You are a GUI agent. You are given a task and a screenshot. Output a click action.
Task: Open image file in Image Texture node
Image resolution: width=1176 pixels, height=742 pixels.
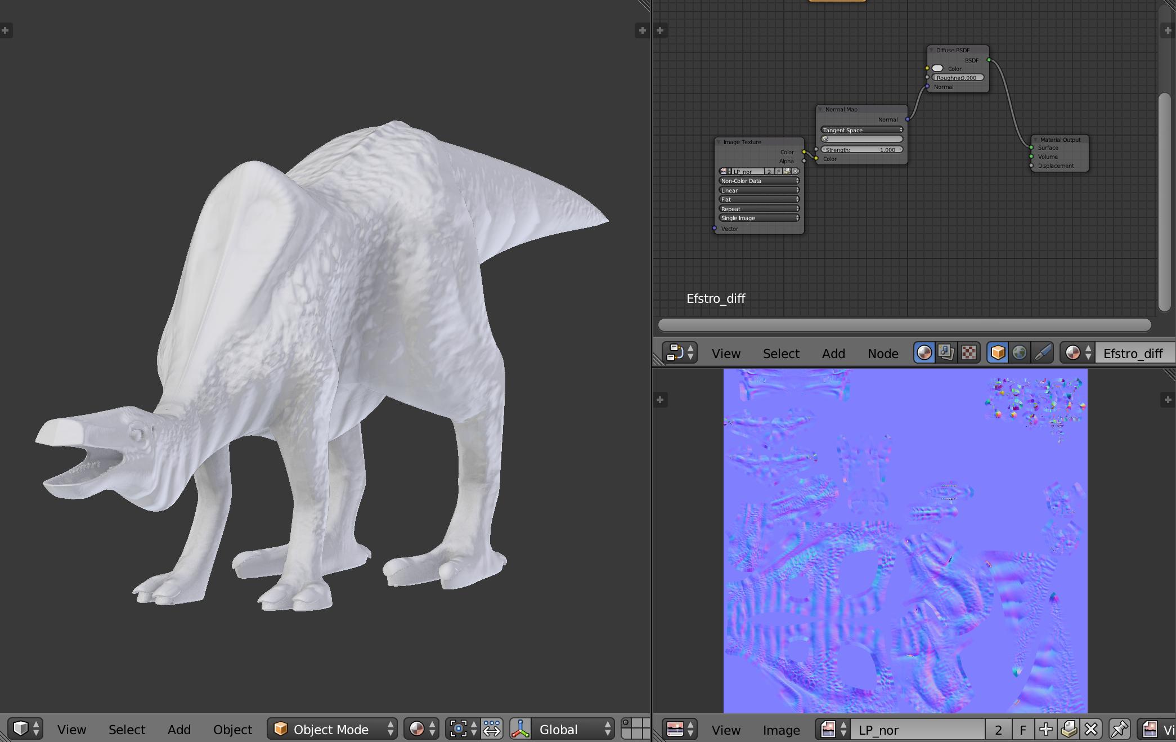787,171
